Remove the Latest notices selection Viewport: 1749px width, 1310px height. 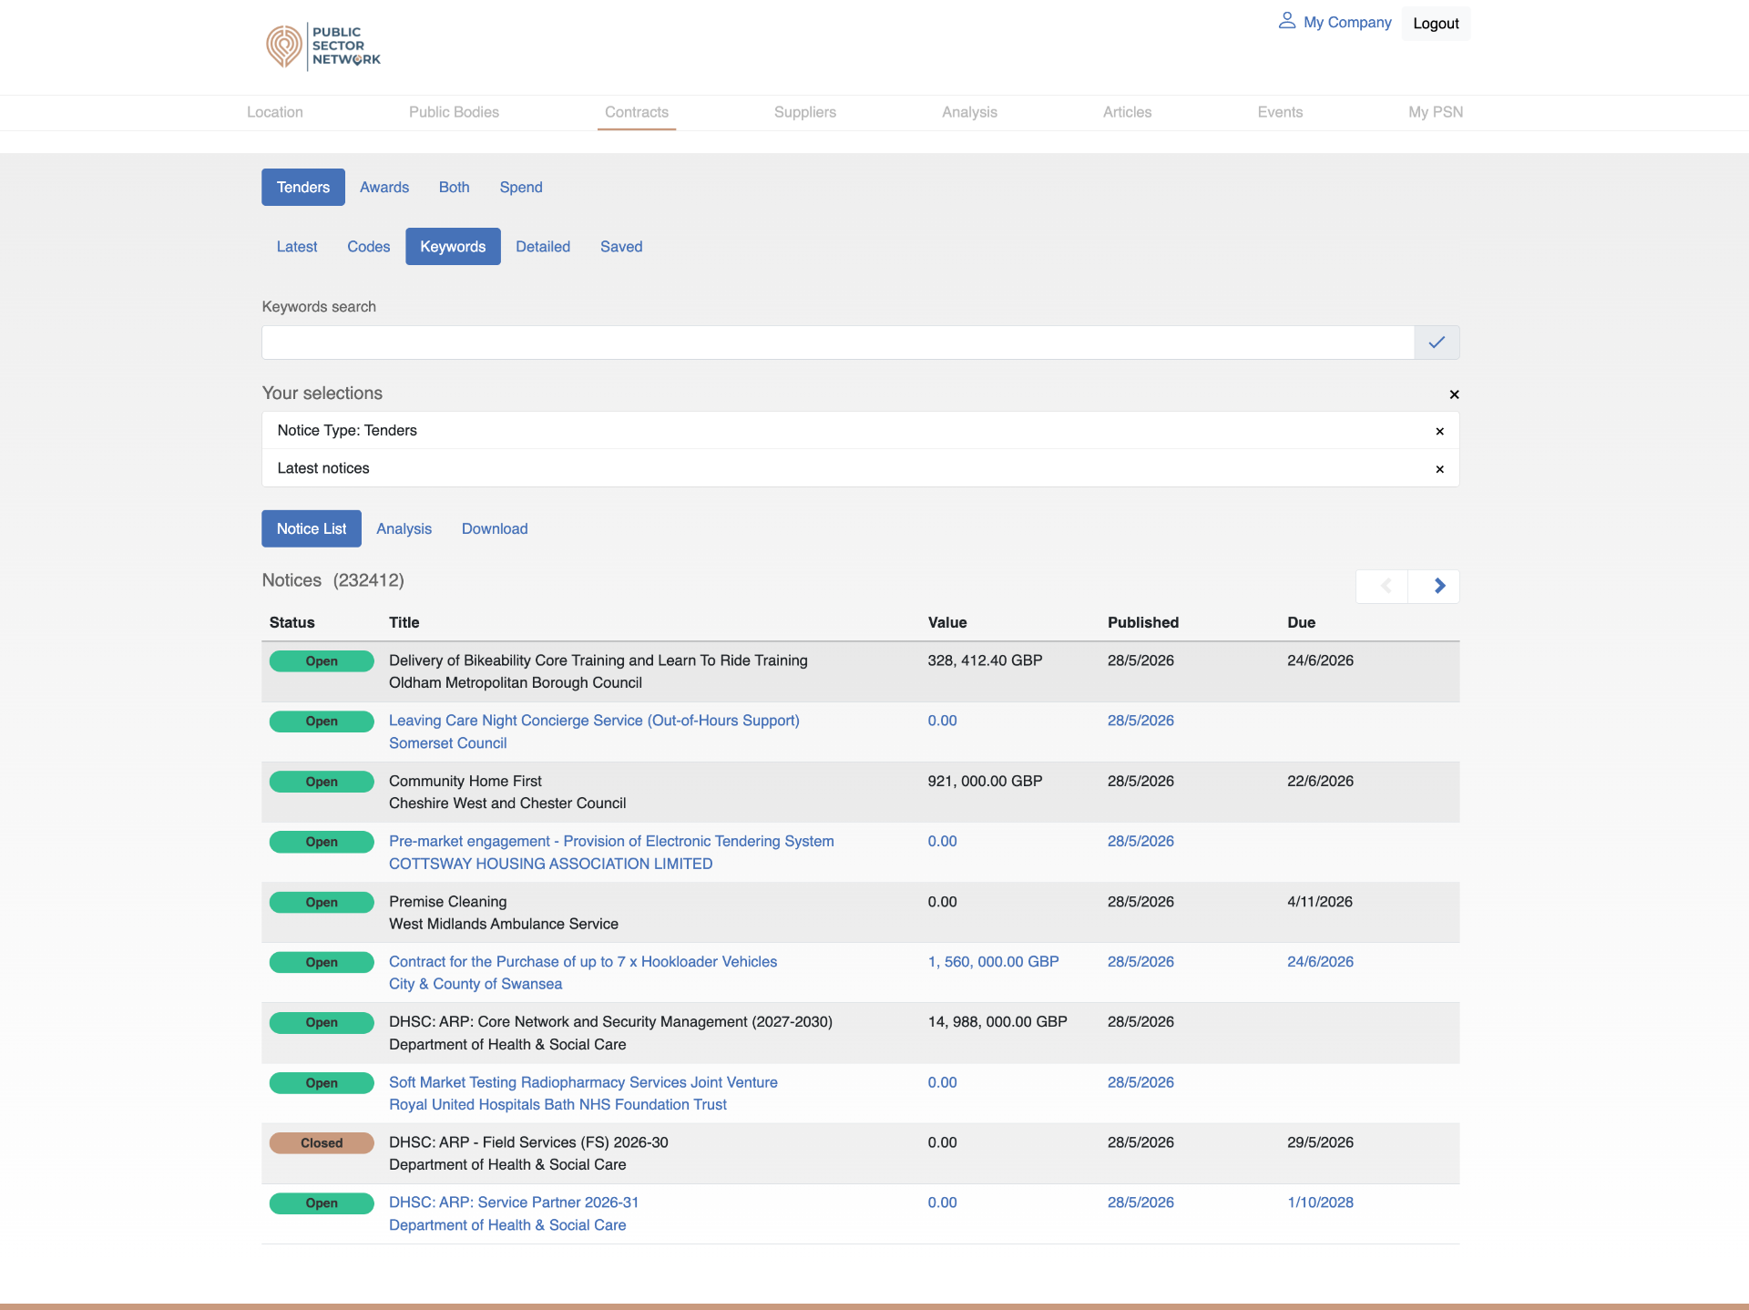click(x=1439, y=469)
